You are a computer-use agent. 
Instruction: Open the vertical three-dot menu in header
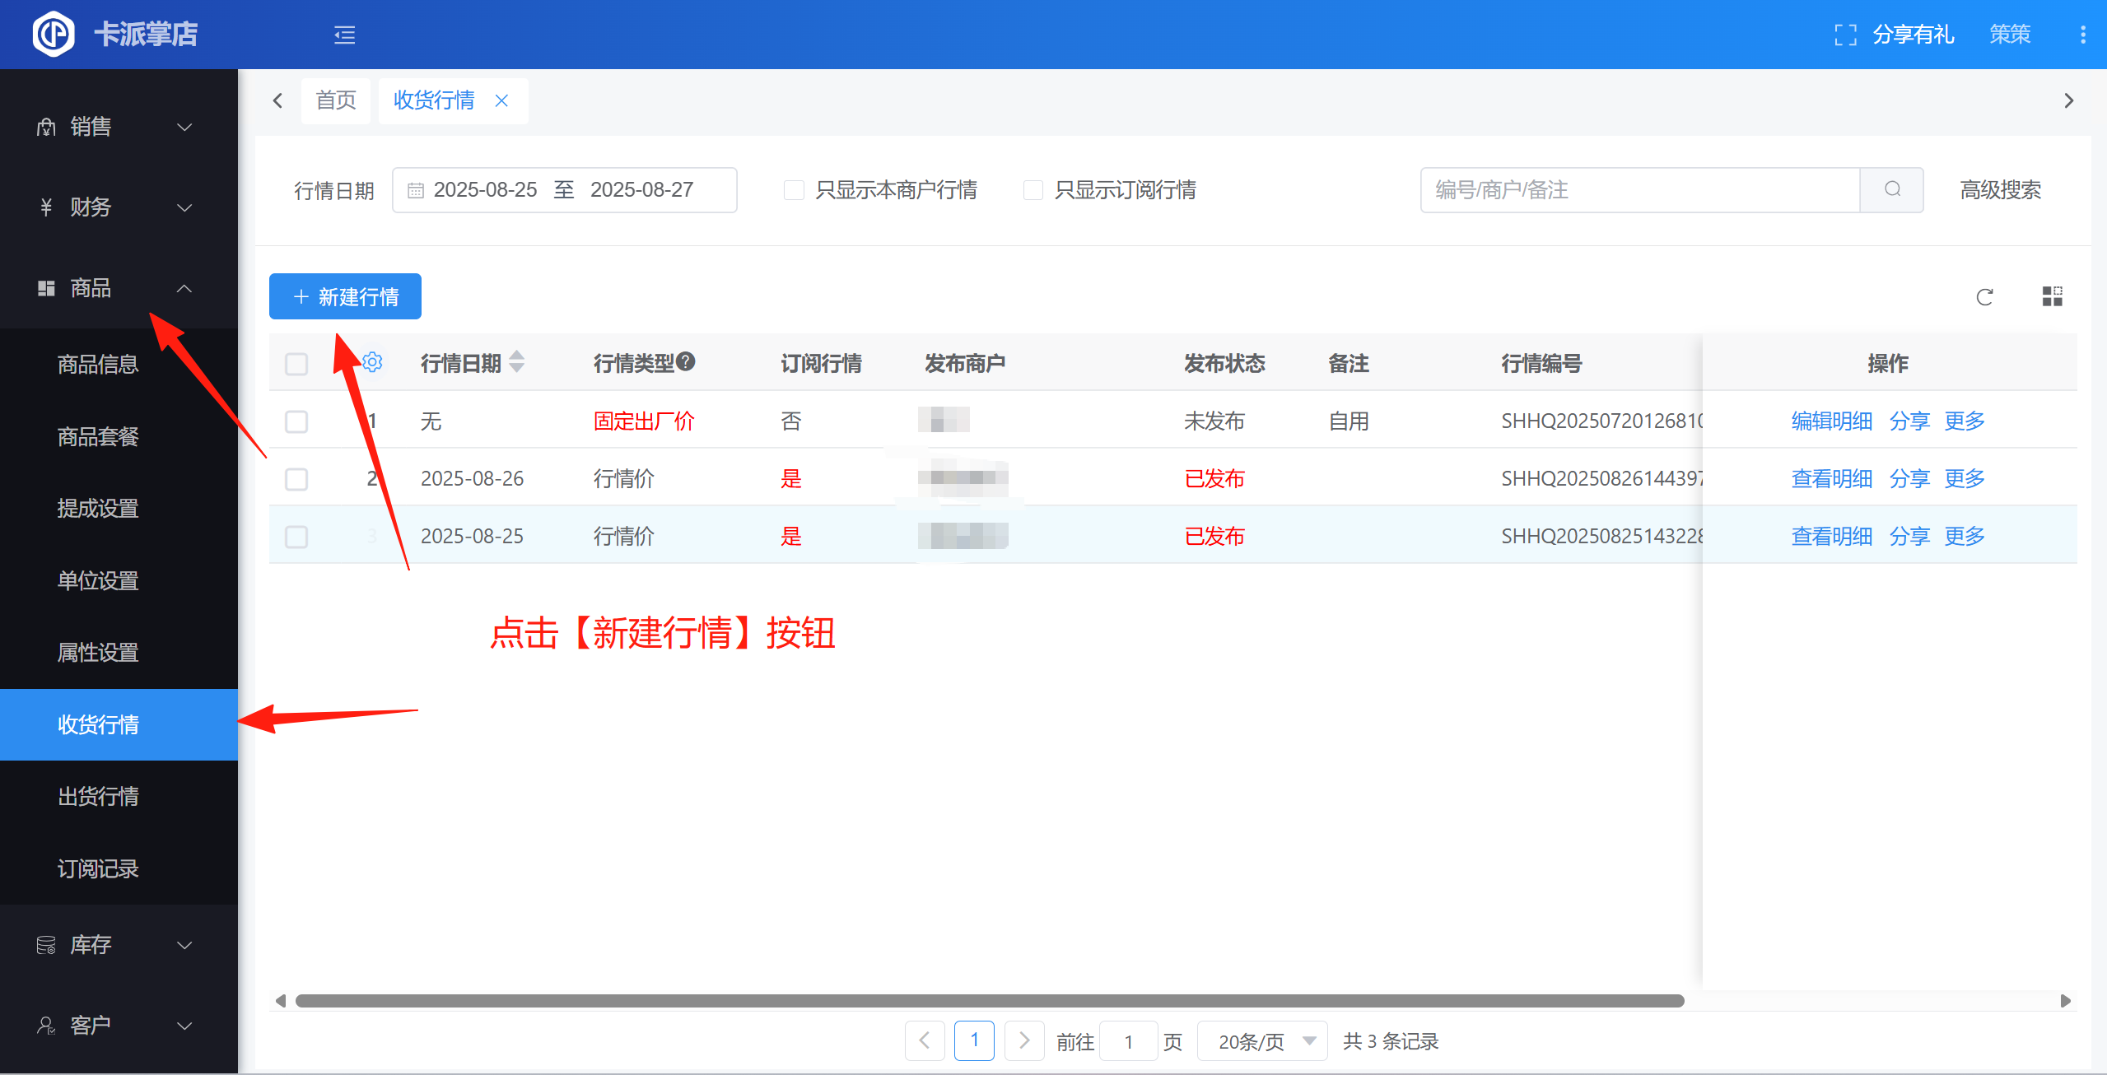click(x=2082, y=35)
